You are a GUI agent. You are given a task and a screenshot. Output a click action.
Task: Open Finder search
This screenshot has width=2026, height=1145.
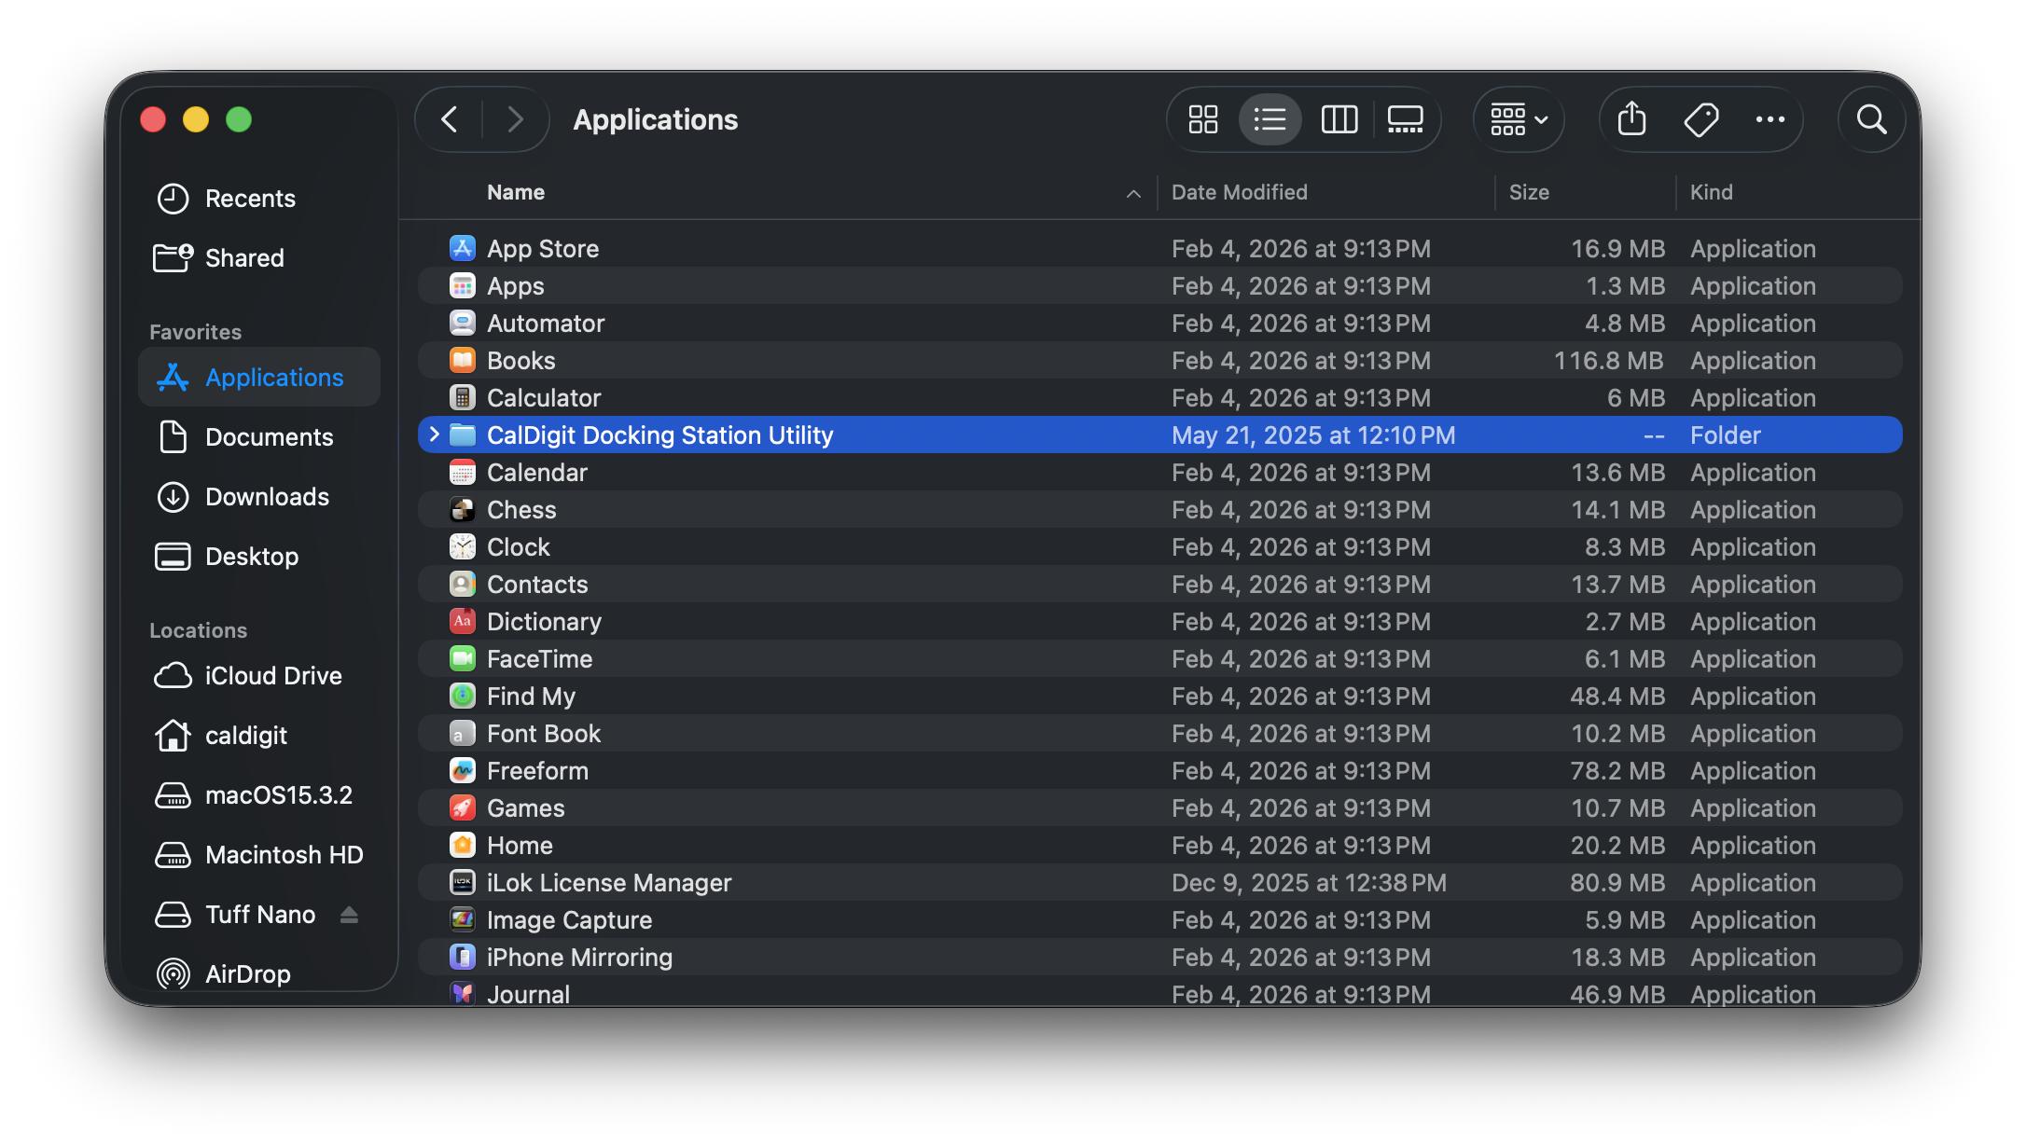pyautogui.click(x=1871, y=119)
